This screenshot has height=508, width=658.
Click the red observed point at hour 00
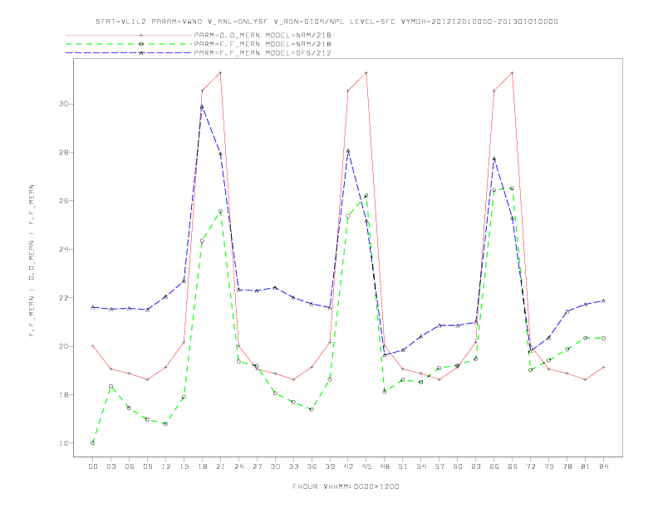pyautogui.click(x=93, y=346)
